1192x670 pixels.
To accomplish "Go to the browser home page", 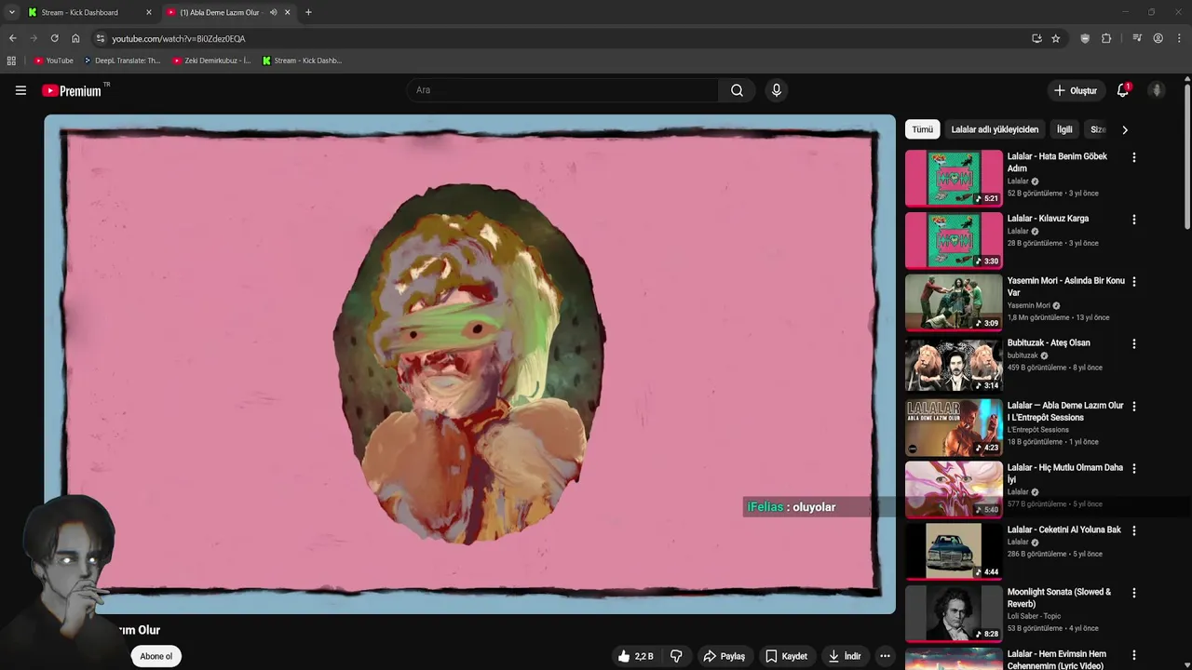I will (75, 38).
